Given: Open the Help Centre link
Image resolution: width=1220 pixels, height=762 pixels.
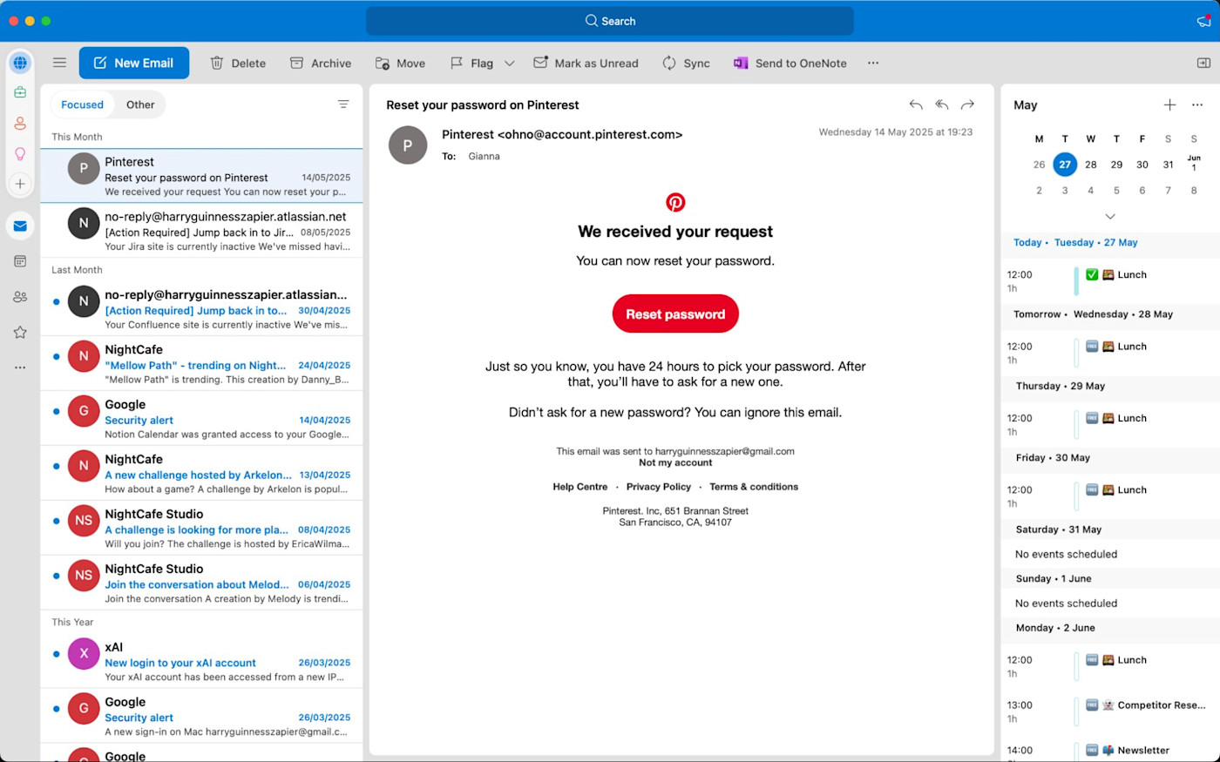Looking at the screenshot, I should (x=580, y=487).
